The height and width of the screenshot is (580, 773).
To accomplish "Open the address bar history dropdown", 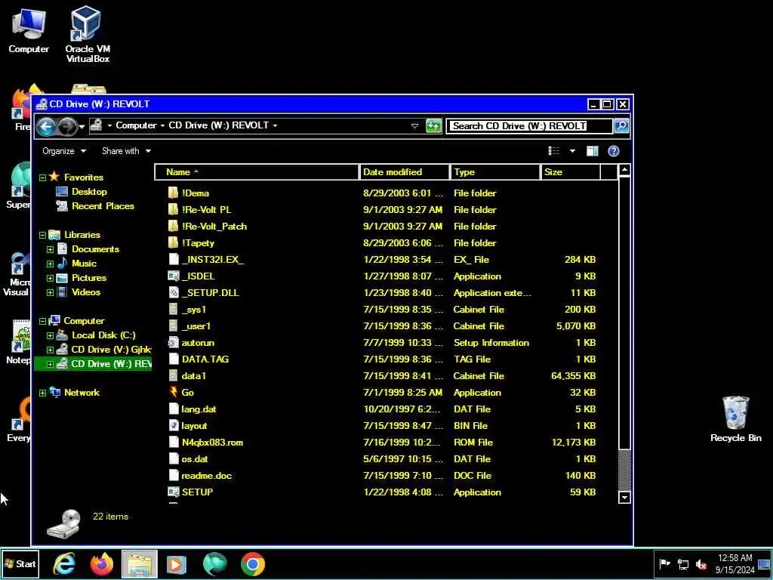I will pos(414,126).
